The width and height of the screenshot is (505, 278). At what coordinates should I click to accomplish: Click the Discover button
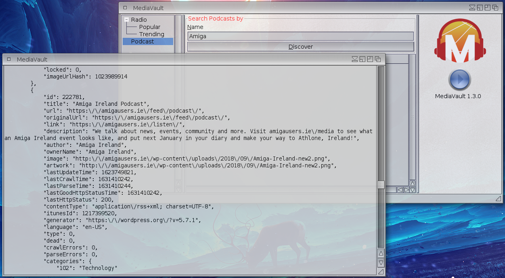click(x=300, y=47)
